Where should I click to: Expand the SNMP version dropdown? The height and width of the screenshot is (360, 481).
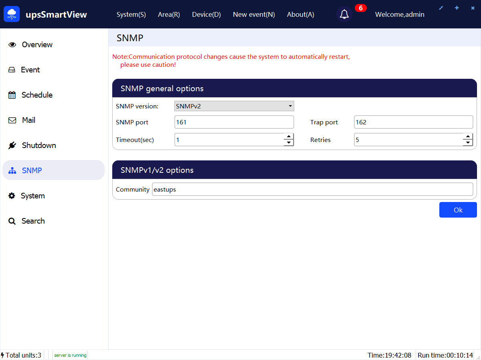pos(234,106)
